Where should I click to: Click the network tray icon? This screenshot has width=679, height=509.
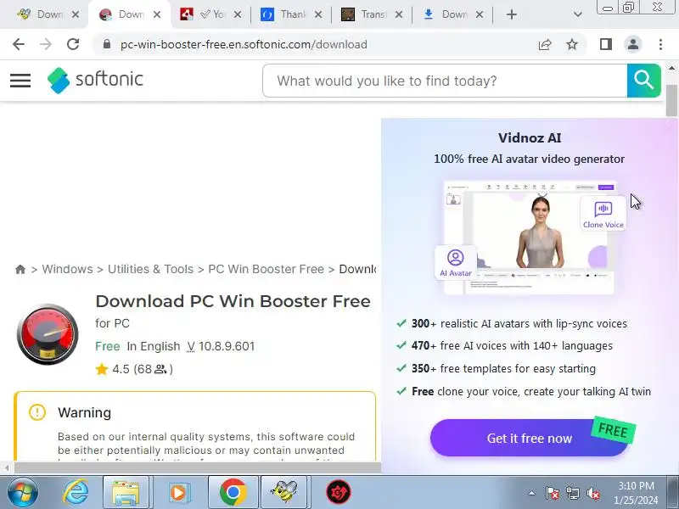click(572, 493)
